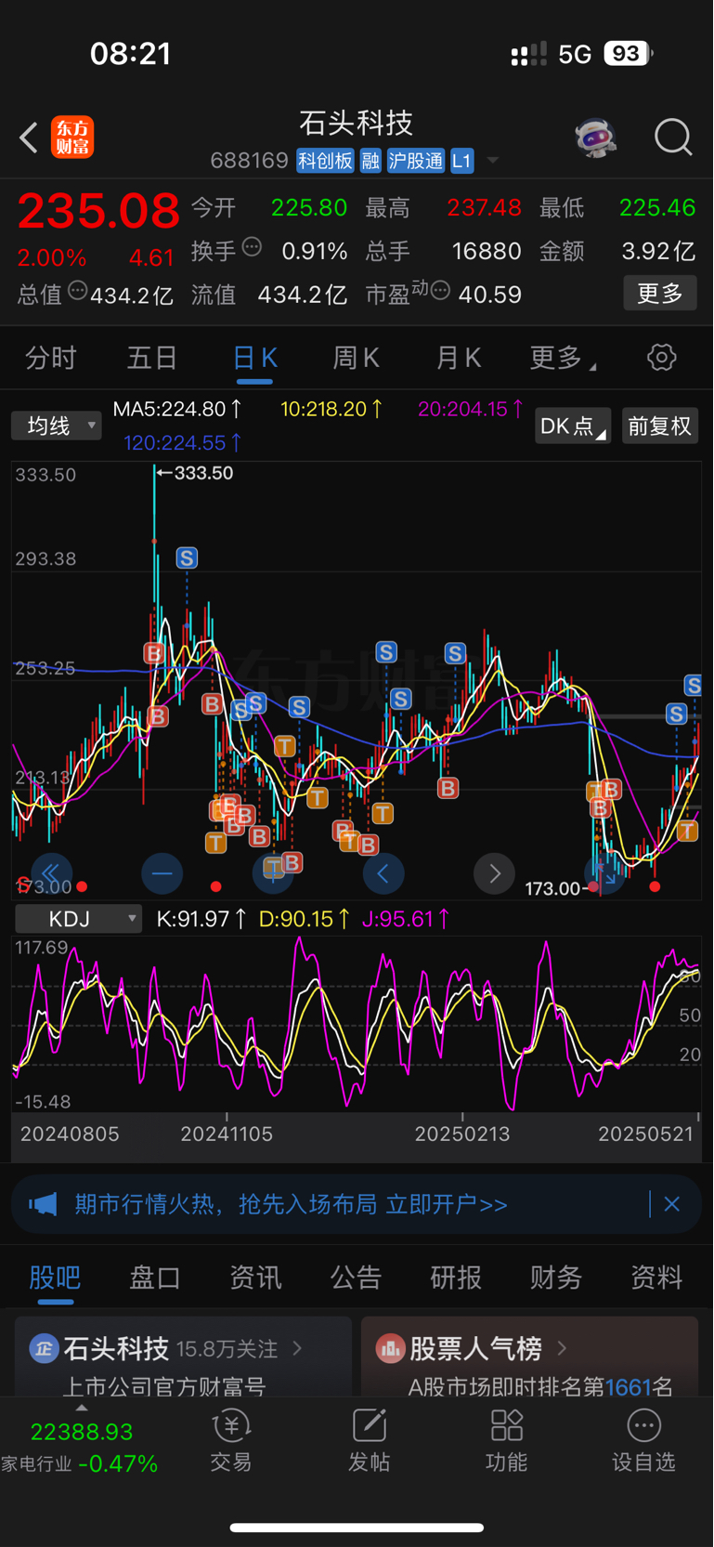Image resolution: width=714 pixels, height=1547 pixels.
Task: Tap the megaphone announcement icon
Action: click(x=43, y=1205)
